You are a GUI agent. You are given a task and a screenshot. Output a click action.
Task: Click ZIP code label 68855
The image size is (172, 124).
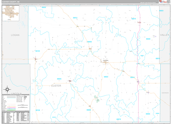tap(148, 114)
